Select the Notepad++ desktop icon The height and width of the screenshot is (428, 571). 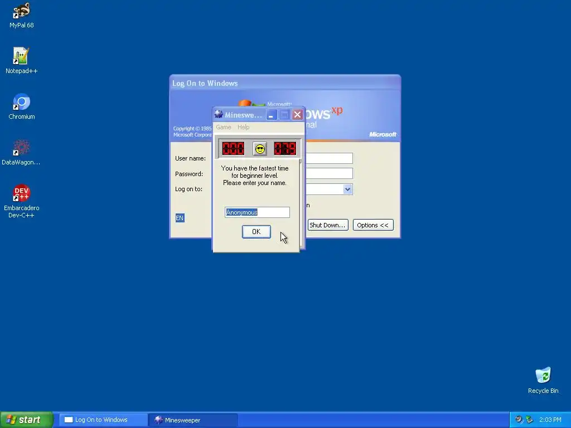[x=22, y=60]
